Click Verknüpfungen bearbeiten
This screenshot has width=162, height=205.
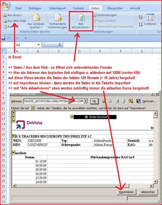(114, 27)
